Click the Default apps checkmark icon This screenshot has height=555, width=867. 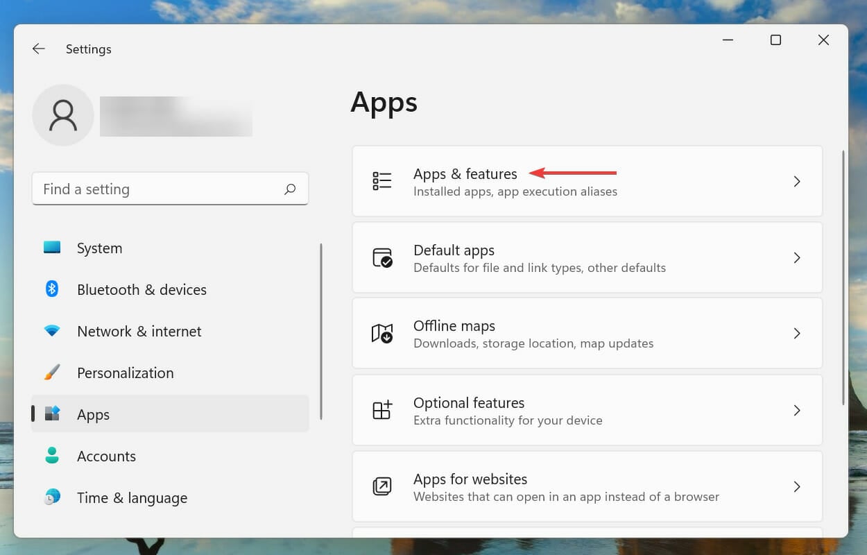click(x=382, y=257)
